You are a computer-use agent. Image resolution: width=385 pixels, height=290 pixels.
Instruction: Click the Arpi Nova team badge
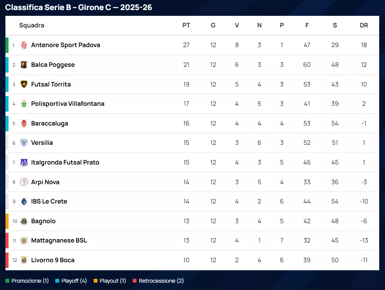point(24,182)
